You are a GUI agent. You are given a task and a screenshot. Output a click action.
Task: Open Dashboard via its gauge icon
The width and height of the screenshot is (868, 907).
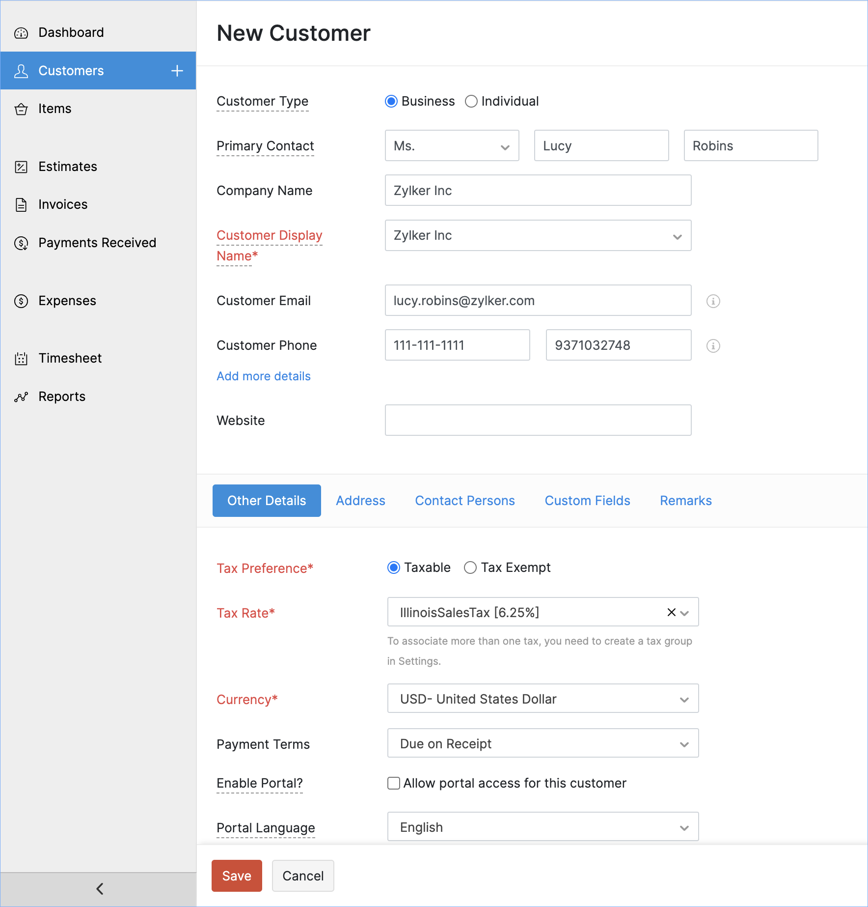[21, 33]
